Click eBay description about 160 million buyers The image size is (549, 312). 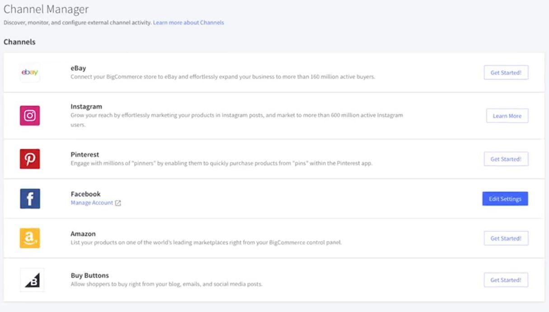click(x=223, y=77)
